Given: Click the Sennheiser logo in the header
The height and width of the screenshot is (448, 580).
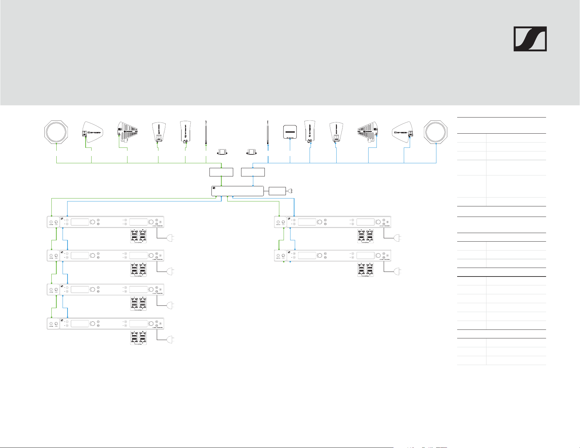Looking at the screenshot, I should point(530,39).
